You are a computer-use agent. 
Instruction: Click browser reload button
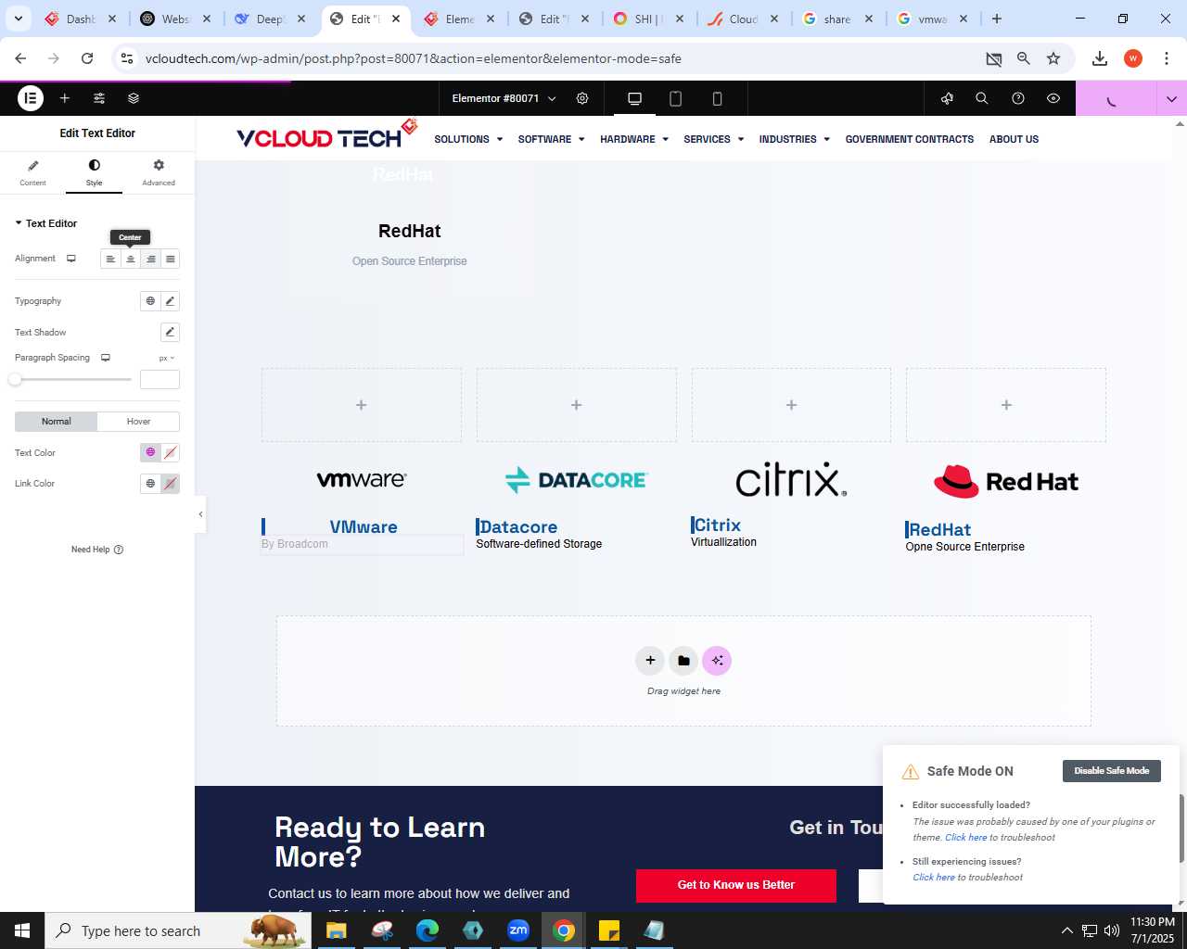(x=87, y=58)
